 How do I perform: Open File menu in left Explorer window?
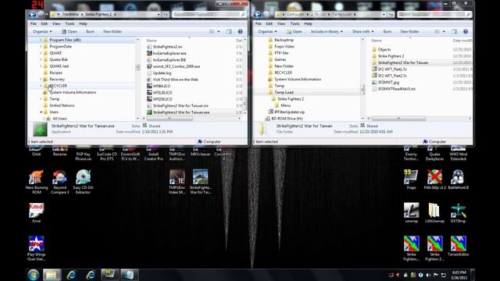34,23
